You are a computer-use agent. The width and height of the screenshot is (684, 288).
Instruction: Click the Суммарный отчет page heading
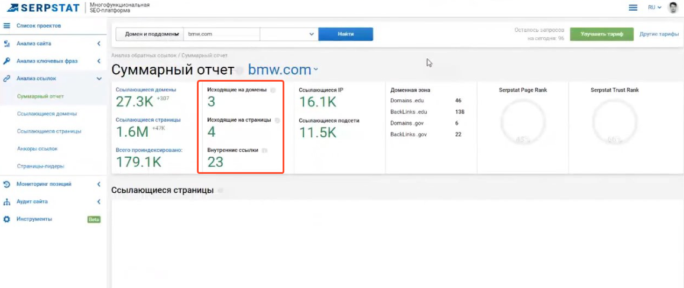172,70
